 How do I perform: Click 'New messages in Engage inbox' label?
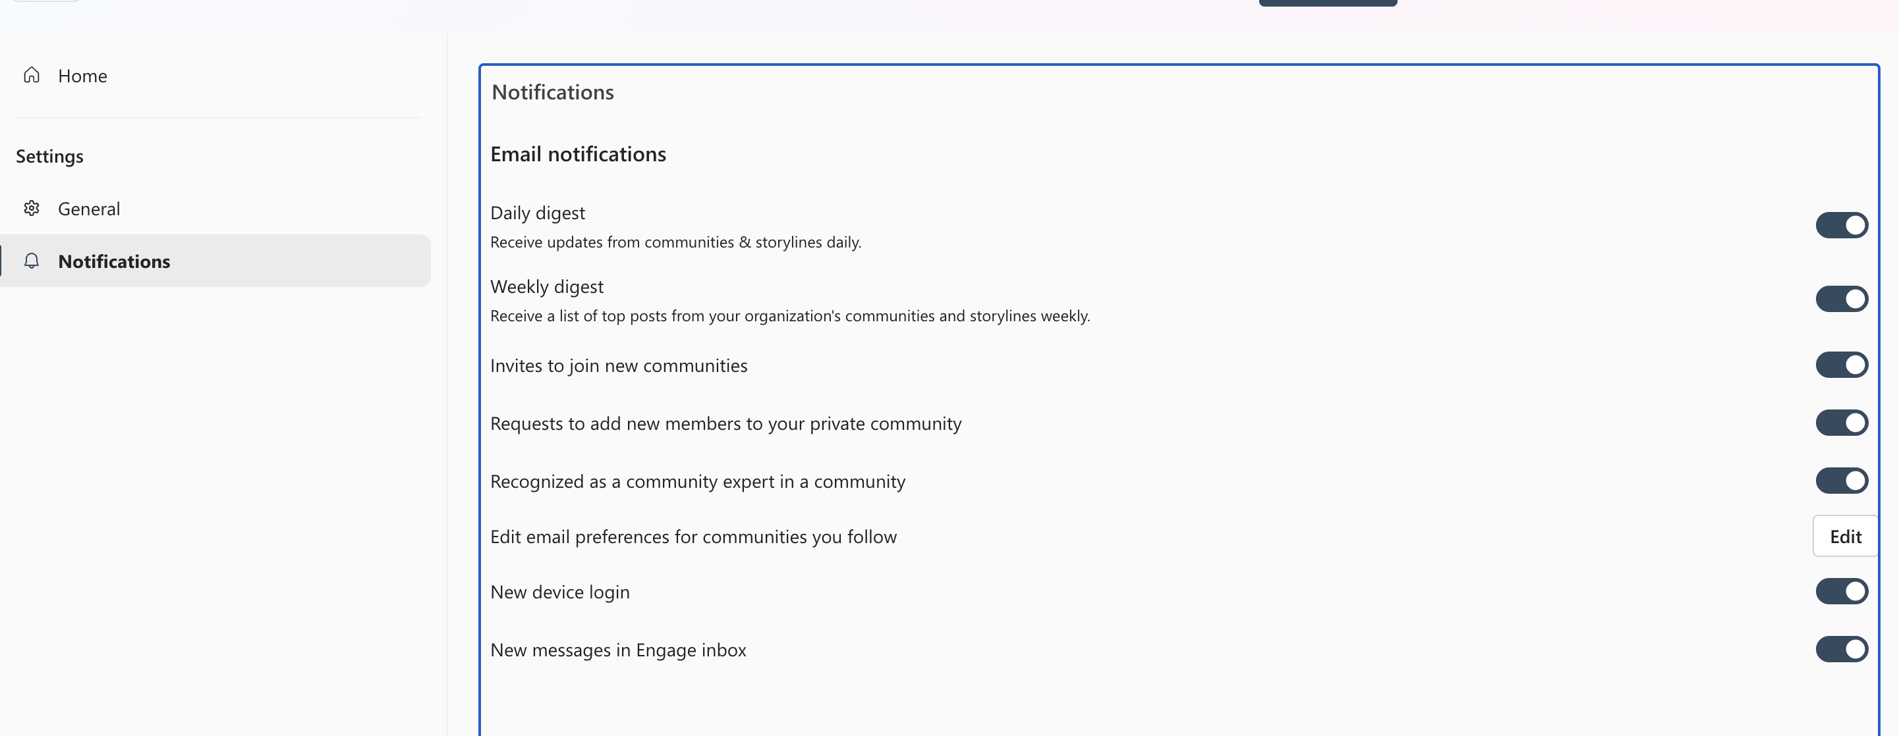click(x=618, y=650)
